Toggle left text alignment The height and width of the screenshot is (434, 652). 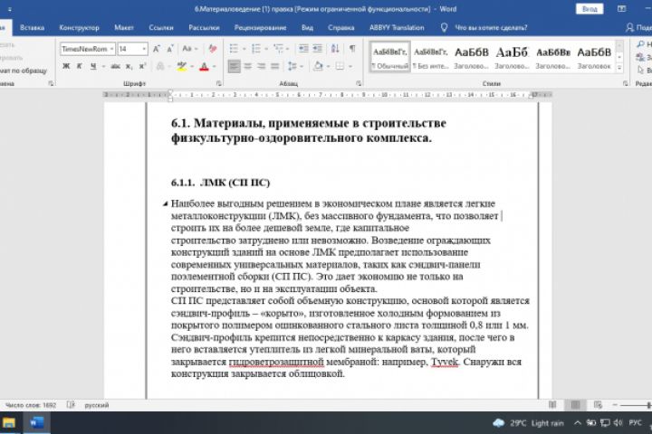pos(235,66)
